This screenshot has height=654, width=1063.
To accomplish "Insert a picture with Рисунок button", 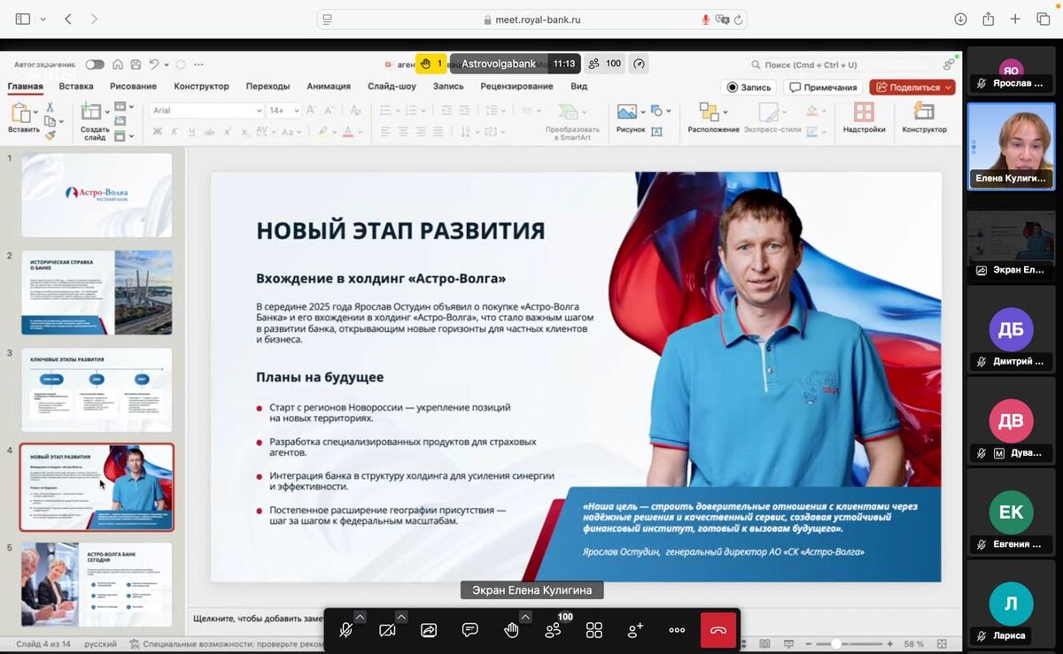I will point(631,119).
